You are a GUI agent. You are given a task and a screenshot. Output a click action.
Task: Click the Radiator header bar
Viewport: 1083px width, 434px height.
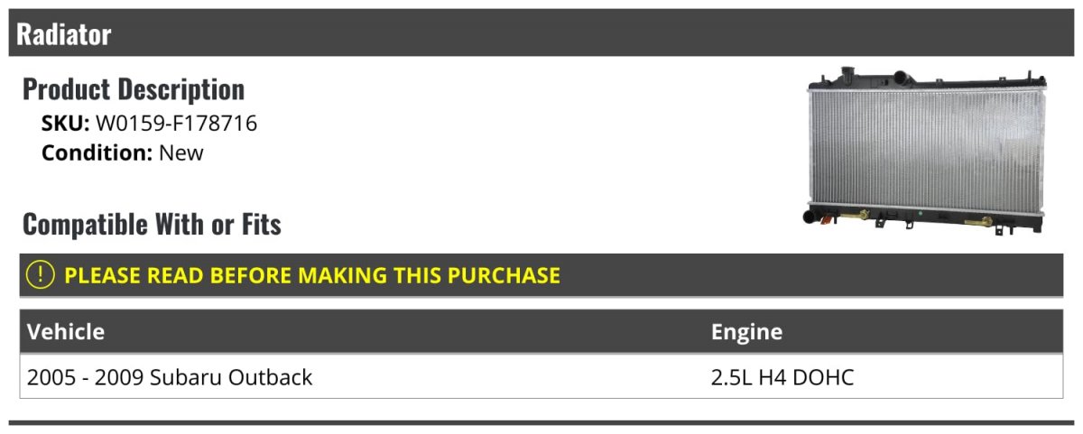point(541,33)
